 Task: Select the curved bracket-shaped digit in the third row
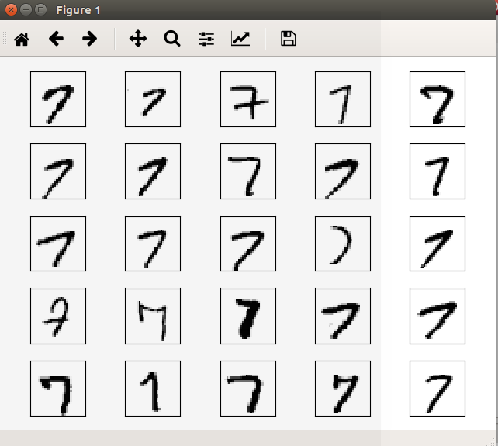(343, 244)
